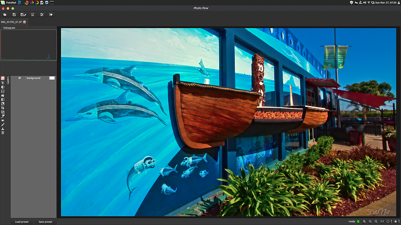Image resolution: width=401 pixels, height=225 pixels.
Task: Click the rainbow color ring panel icon
Action: coord(37,2)
